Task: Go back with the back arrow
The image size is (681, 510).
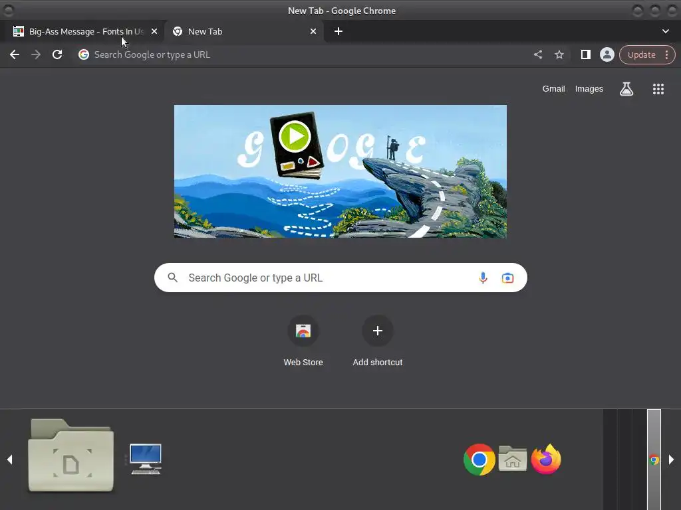Action: pyautogui.click(x=15, y=54)
